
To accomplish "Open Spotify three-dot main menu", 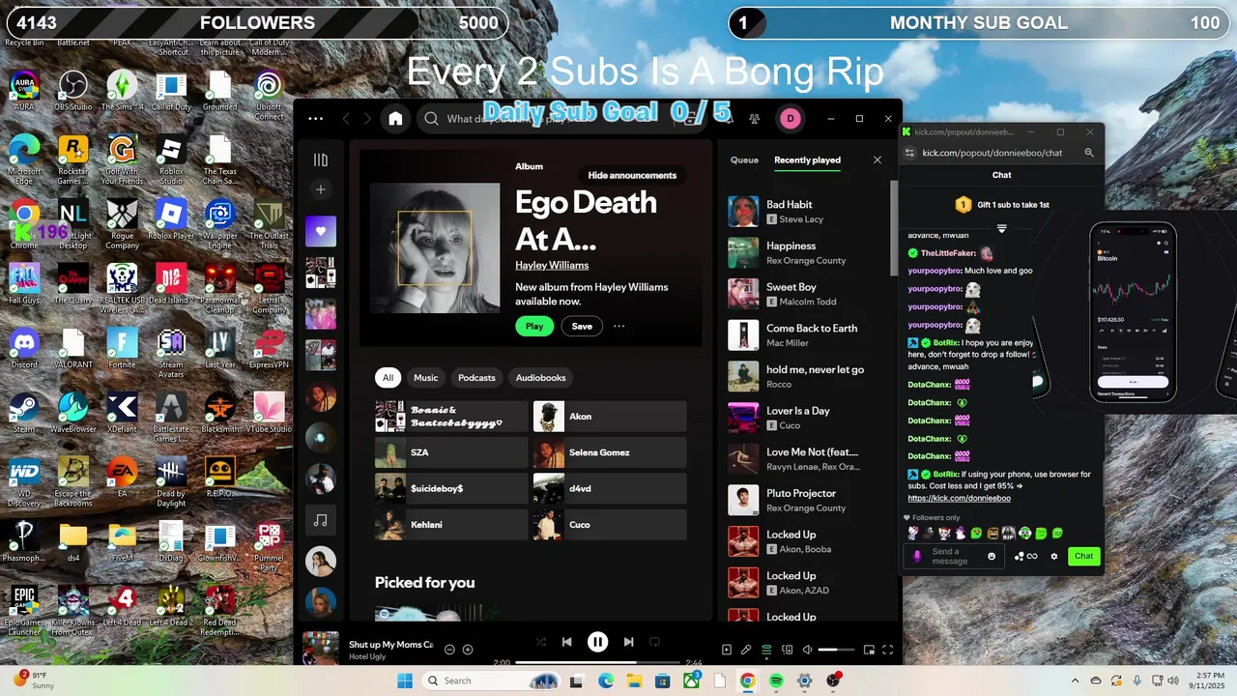I will pos(315,119).
